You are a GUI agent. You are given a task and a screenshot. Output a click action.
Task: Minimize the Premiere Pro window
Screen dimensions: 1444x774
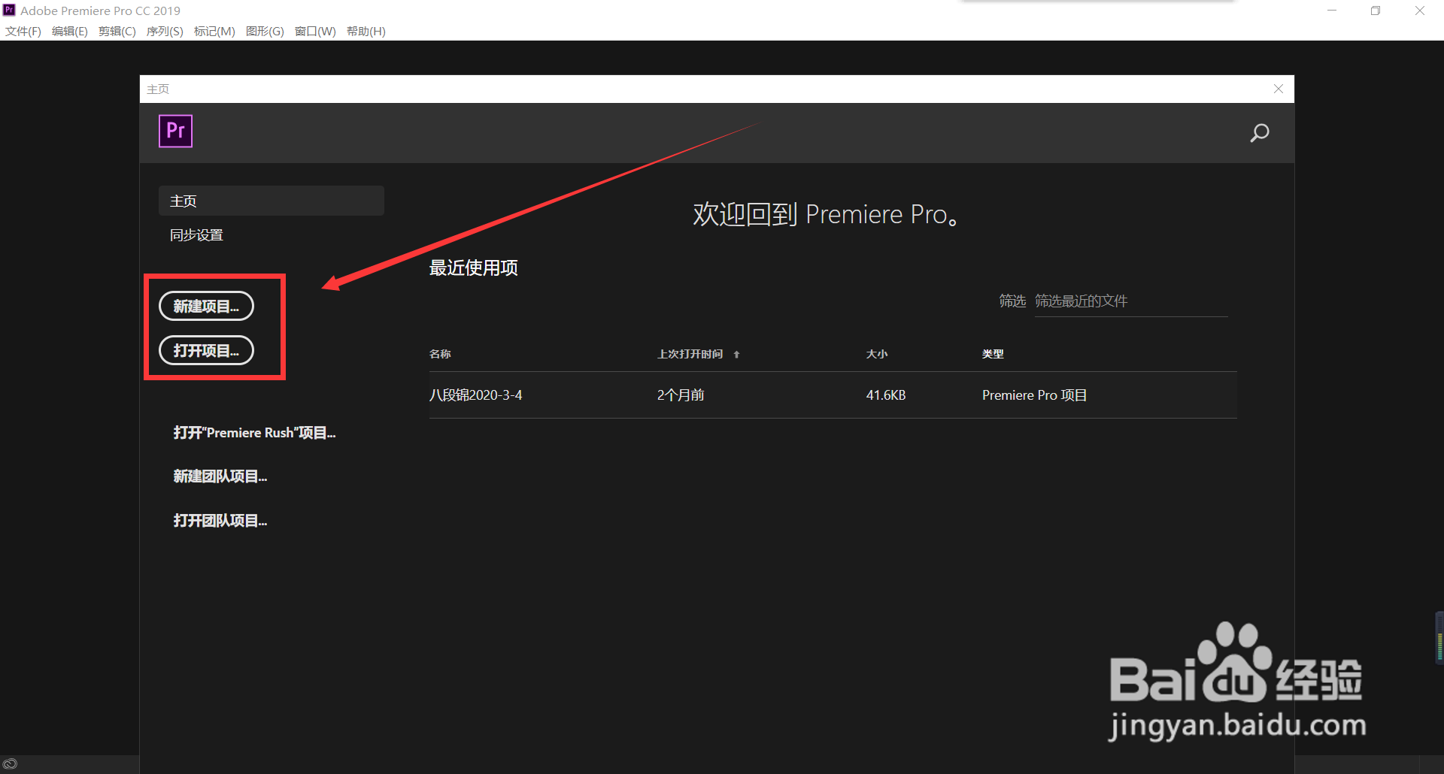(x=1332, y=11)
